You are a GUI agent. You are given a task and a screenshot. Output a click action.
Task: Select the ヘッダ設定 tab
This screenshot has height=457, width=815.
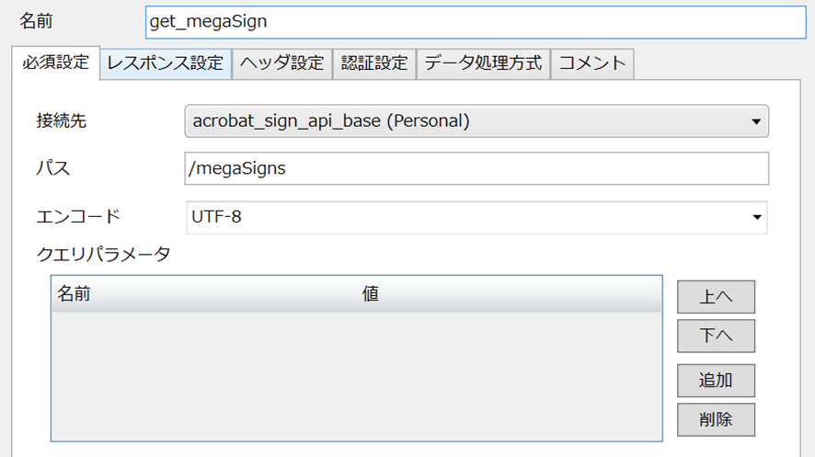click(x=281, y=64)
